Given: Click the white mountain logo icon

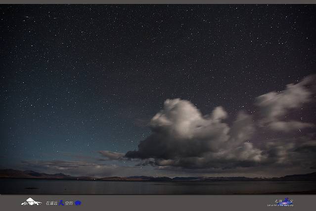Looking at the screenshot, I should tap(31, 202).
